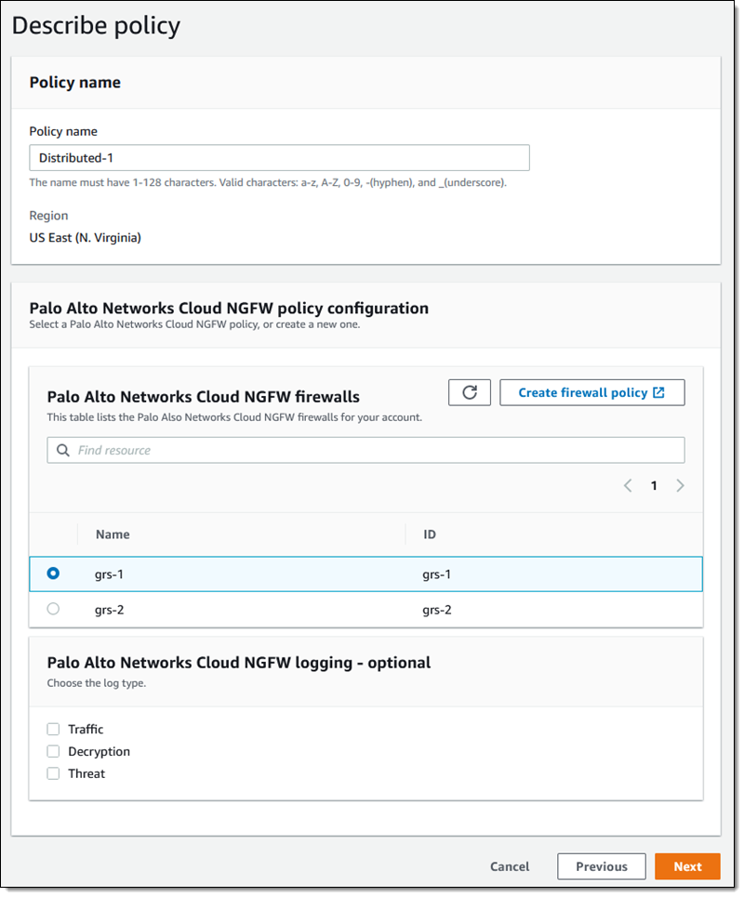744x897 pixels.
Task: Click the Find resource search field
Action: [372, 451]
